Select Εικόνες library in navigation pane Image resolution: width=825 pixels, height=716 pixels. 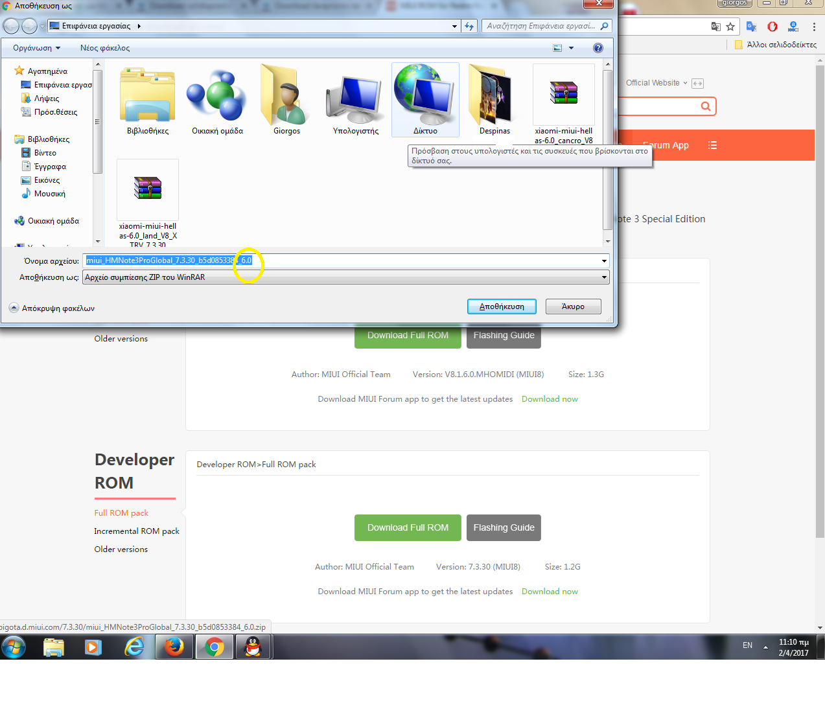pos(41,180)
